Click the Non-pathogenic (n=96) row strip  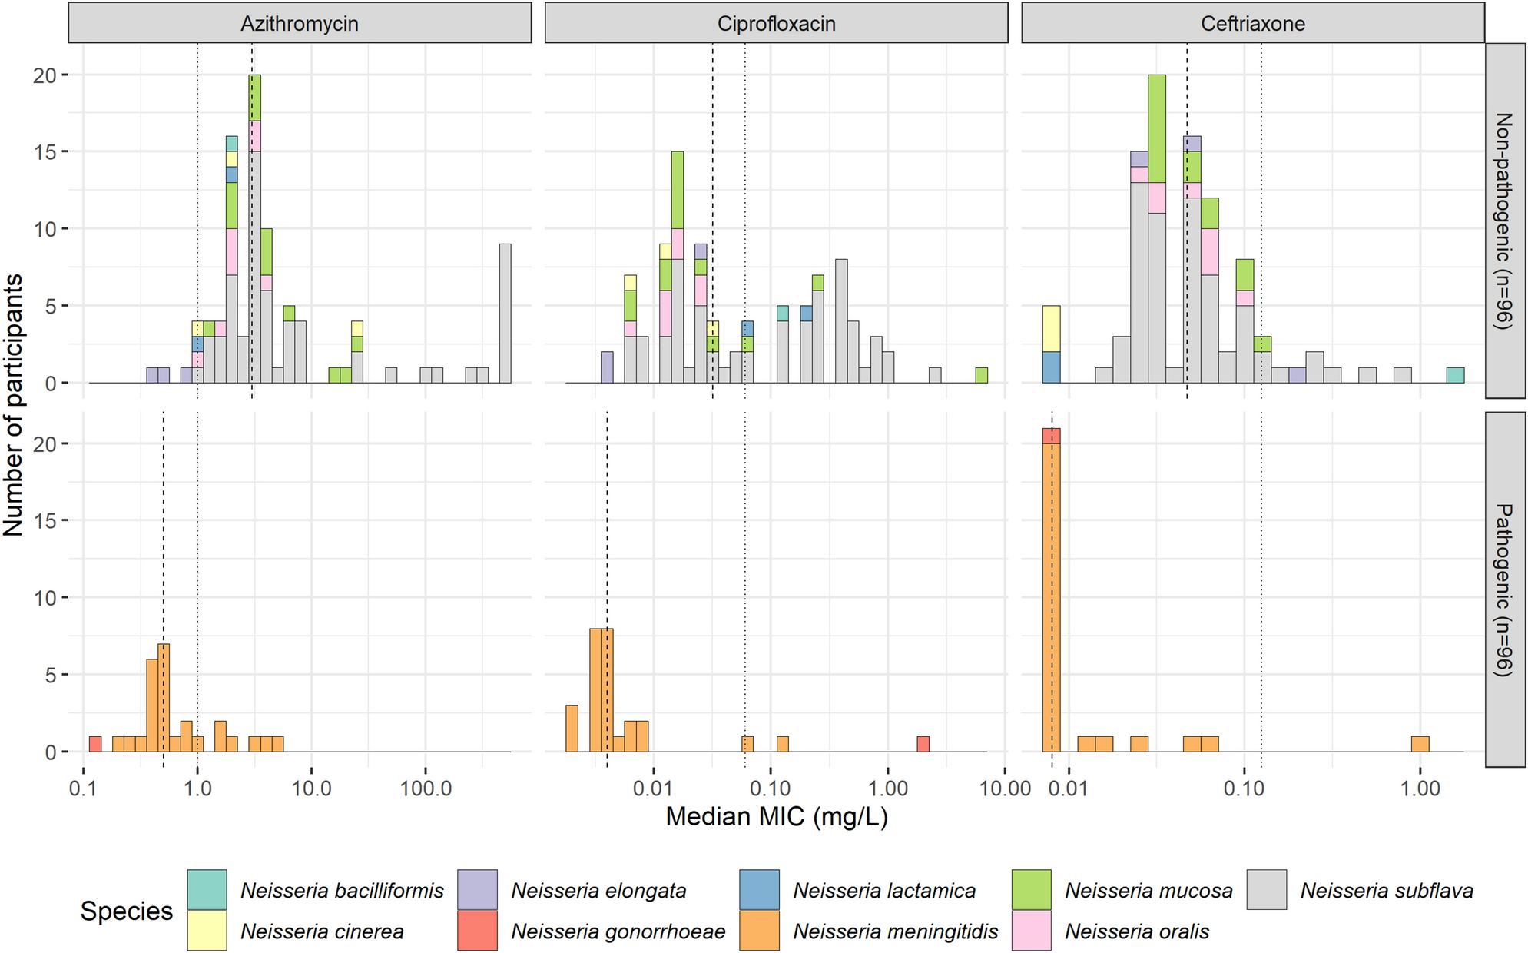pos(1504,221)
